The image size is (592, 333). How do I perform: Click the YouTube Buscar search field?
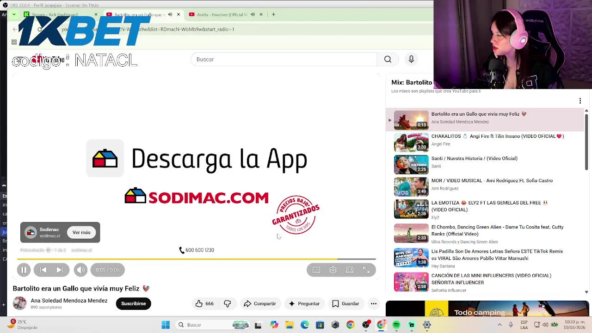click(x=284, y=59)
